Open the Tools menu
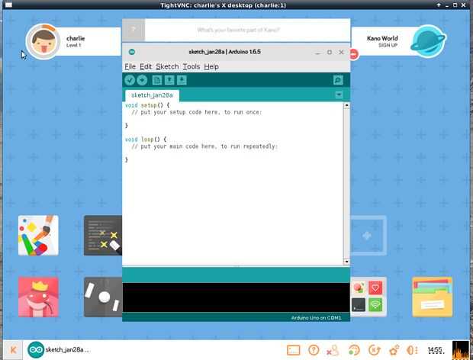Image resolution: width=473 pixels, height=360 pixels. (x=191, y=66)
